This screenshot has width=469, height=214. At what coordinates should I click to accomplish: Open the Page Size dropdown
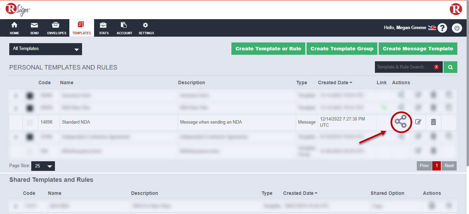pyautogui.click(x=43, y=166)
